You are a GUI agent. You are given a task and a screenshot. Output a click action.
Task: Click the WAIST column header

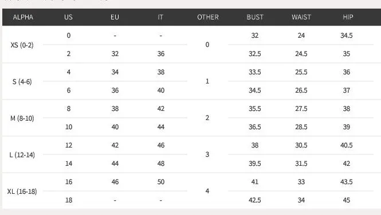tap(301, 17)
